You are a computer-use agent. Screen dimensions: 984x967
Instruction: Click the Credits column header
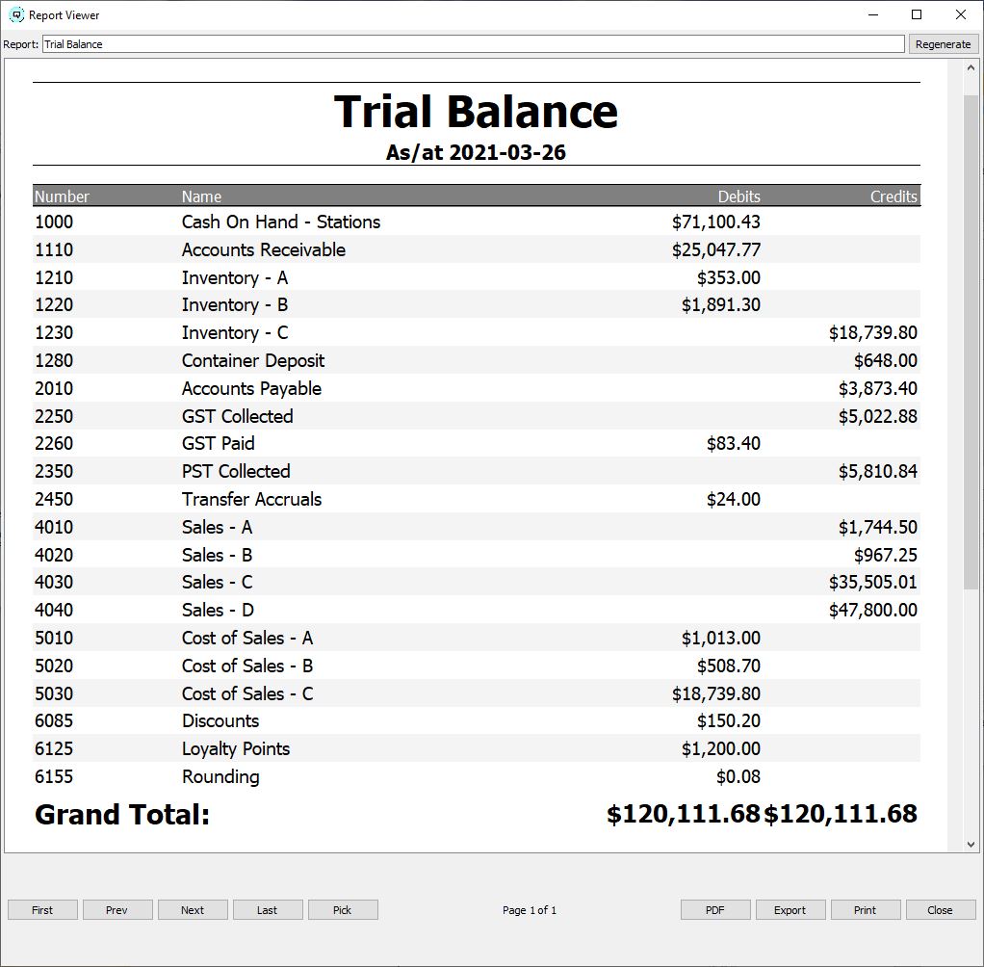893,196
